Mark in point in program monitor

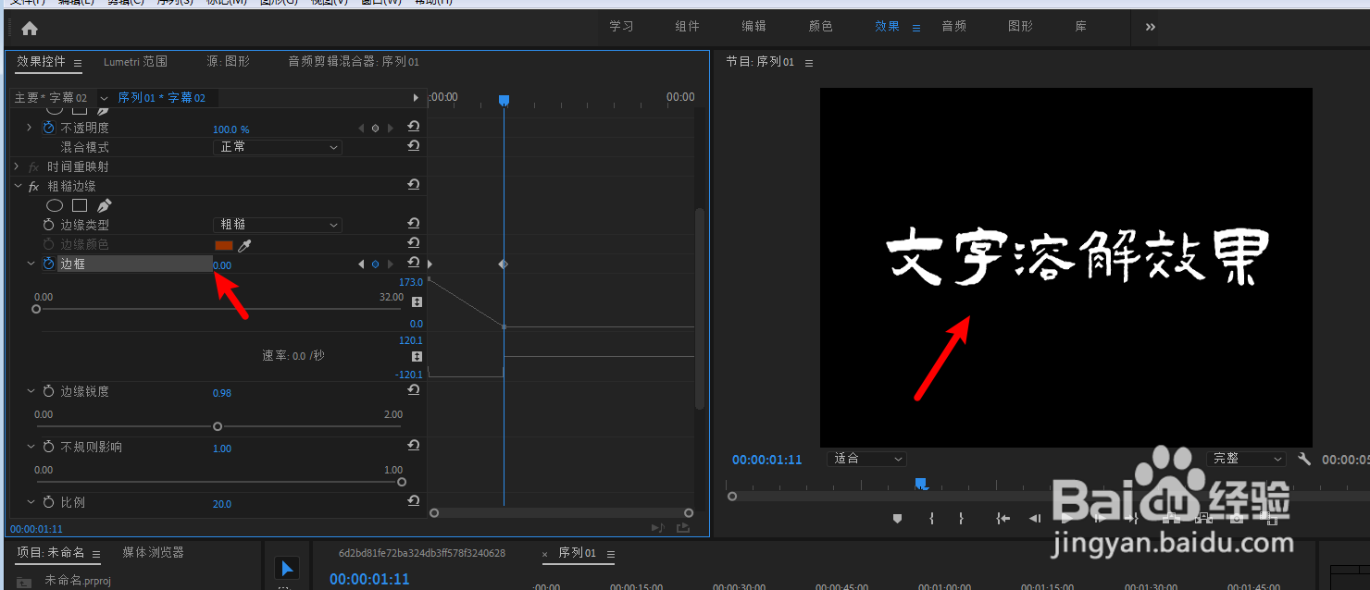point(931,519)
